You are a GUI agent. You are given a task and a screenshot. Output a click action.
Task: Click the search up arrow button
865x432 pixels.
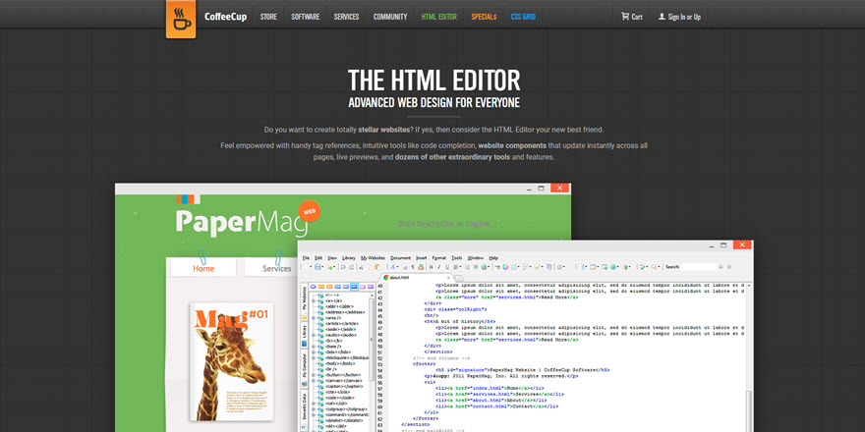pyautogui.click(x=728, y=267)
